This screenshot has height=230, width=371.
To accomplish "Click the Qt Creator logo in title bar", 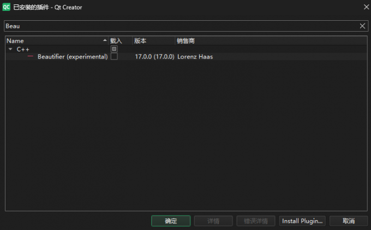I will [x=7, y=7].
